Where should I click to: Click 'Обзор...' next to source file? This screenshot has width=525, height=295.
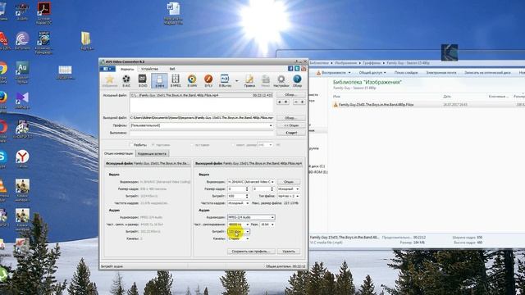coord(290,95)
